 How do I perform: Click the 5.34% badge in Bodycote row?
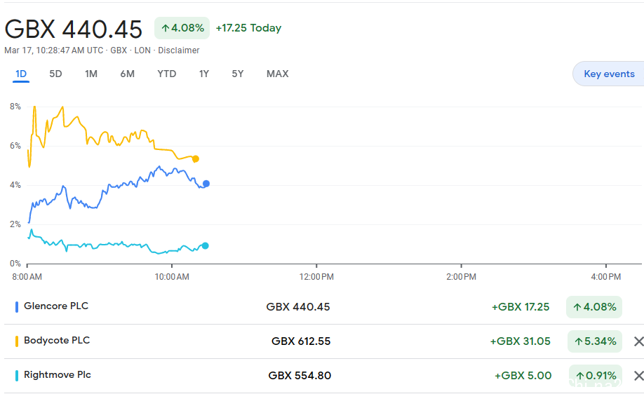[595, 341]
